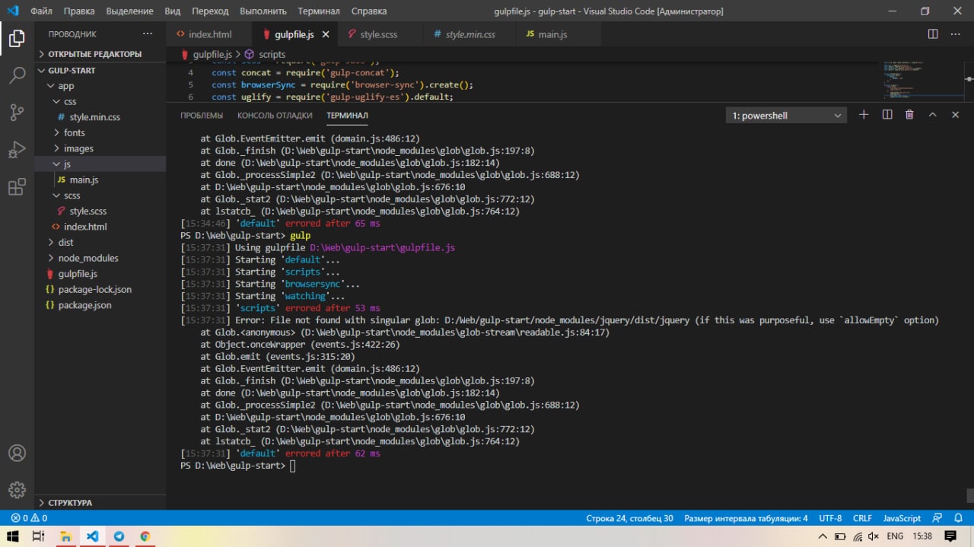Kill the terminal with trash icon

point(909,115)
